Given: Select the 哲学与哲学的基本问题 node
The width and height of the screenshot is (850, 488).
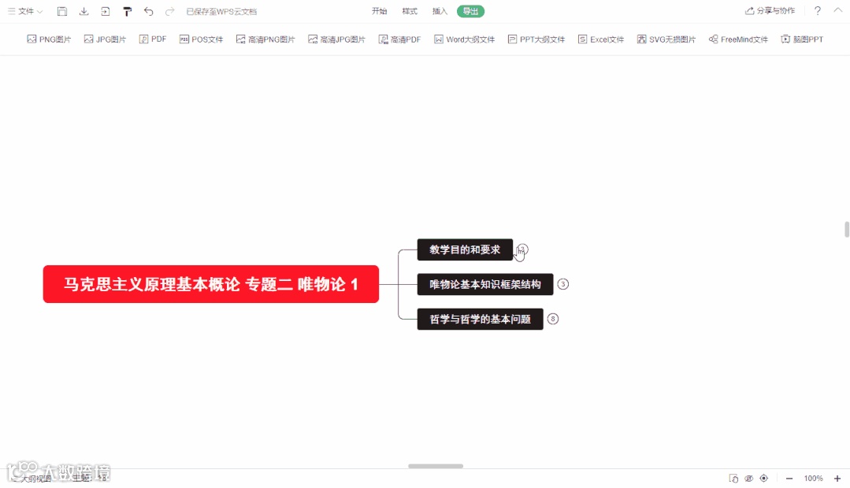Looking at the screenshot, I should point(480,319).
